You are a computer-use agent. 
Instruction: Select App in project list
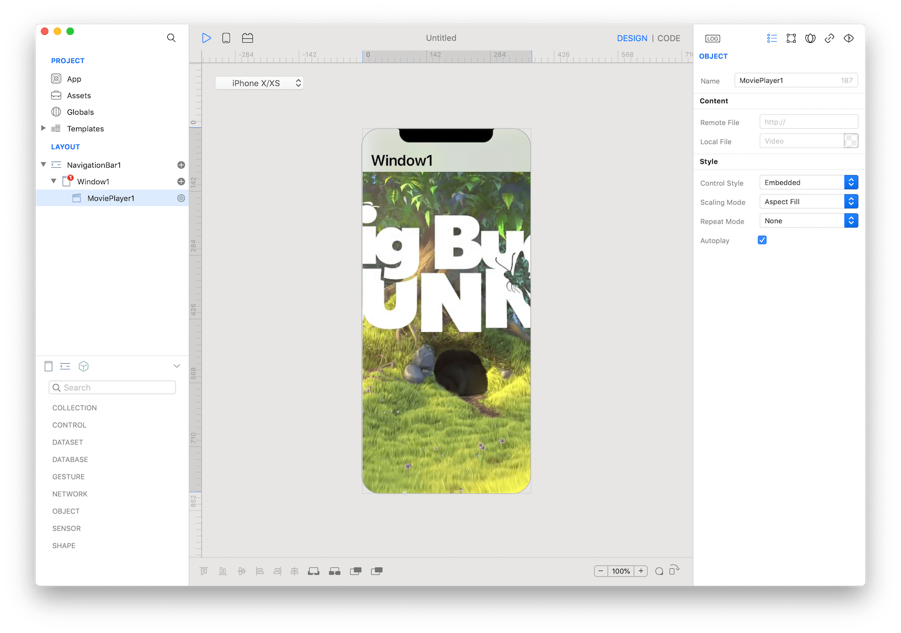74,79
